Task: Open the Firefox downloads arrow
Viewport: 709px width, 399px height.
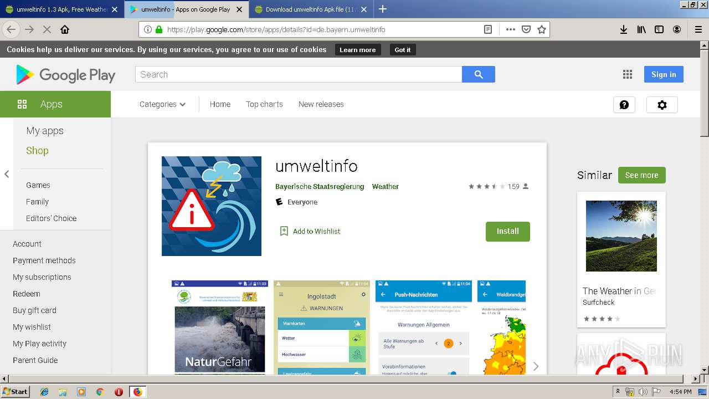Action: pyautogui.click(x=624, y=30)
